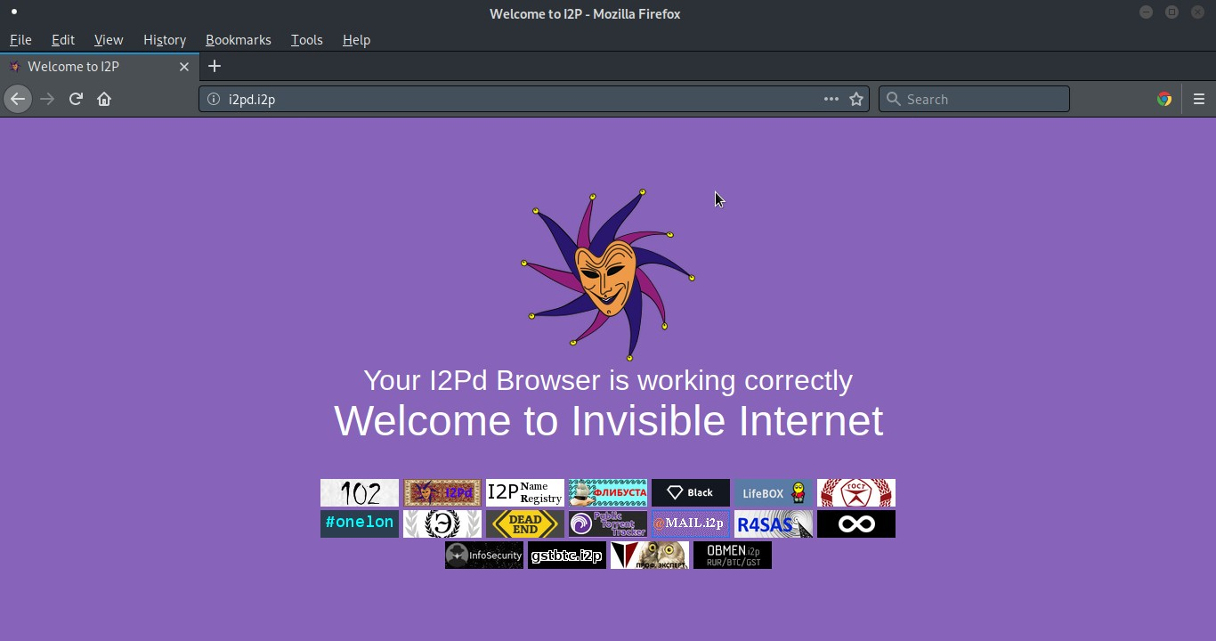Click the magnifier icon in the Search field
This screenshot has width=1216, height=641.
pyautogui.click(x=893, y=99)
